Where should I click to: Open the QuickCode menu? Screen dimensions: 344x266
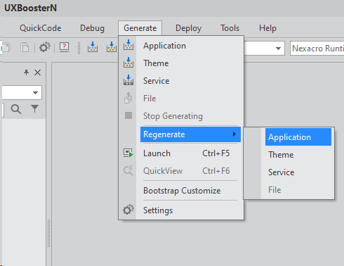click(x=40, y=28)
